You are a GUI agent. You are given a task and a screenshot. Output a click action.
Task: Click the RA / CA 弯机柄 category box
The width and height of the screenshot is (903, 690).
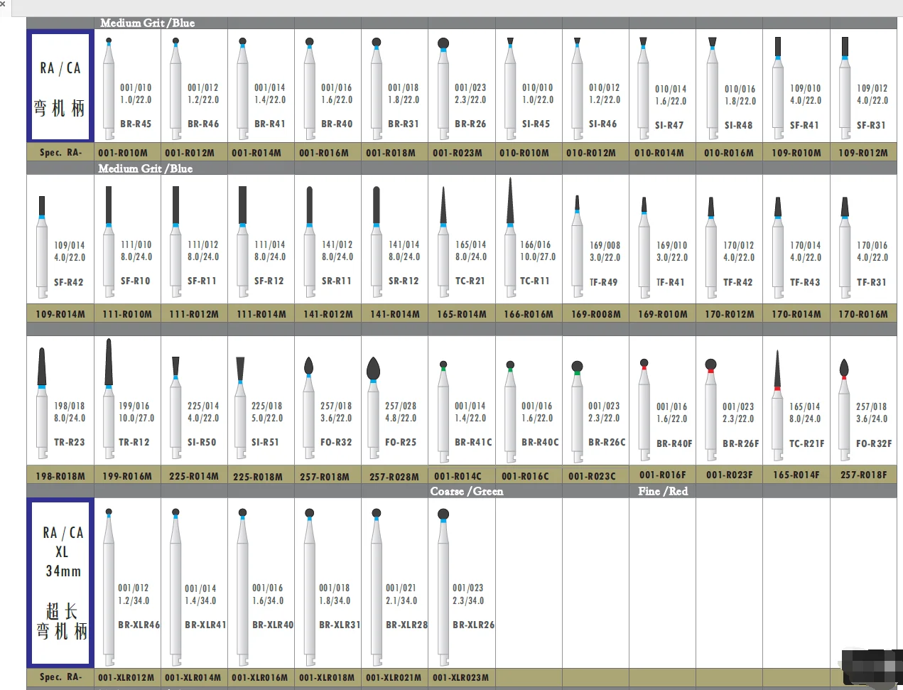point(60,85)
